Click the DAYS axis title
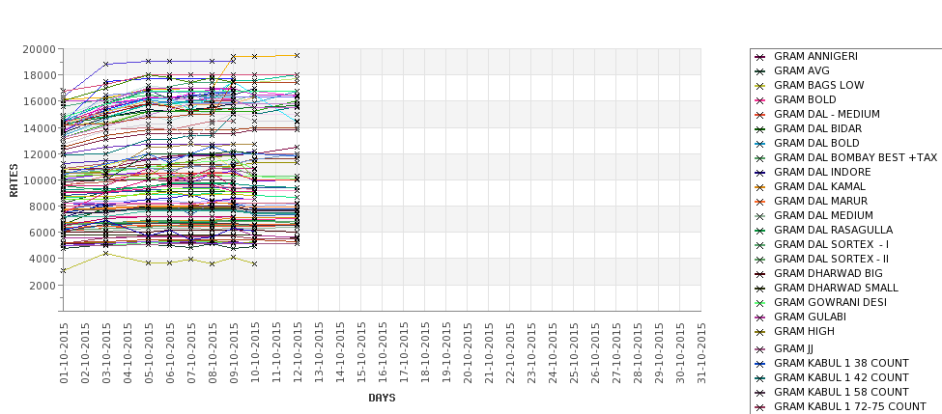This screenshot has width=942, height=414. pos(382,398)
